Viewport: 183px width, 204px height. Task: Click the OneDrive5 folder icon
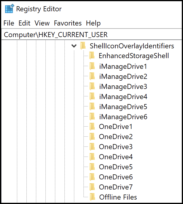(92, 167)
